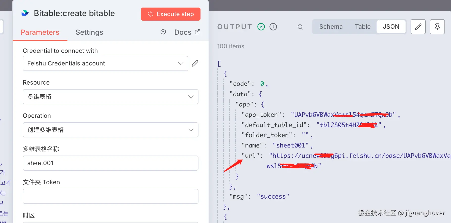The image size is (451, 223).
Task: Click the "code" key in JSON output
Action: pos(240,84)
